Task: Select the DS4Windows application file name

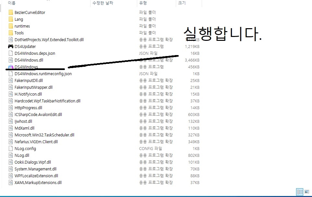Action: pos(26,67)
